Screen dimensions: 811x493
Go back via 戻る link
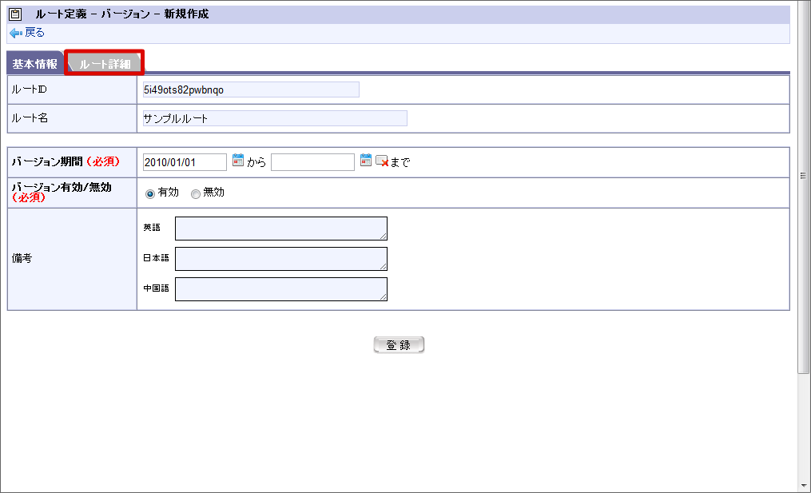tap(34, 33)
